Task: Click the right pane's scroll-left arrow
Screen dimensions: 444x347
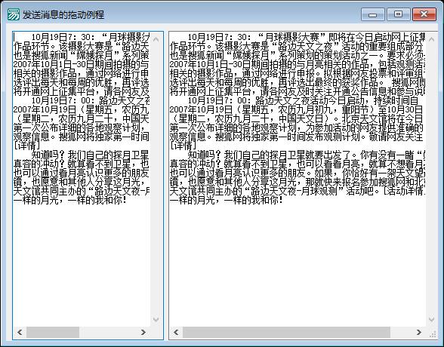Action: 176,332
